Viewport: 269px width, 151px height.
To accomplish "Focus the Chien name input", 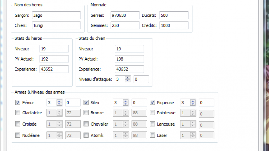I will [x=56, y=25].
